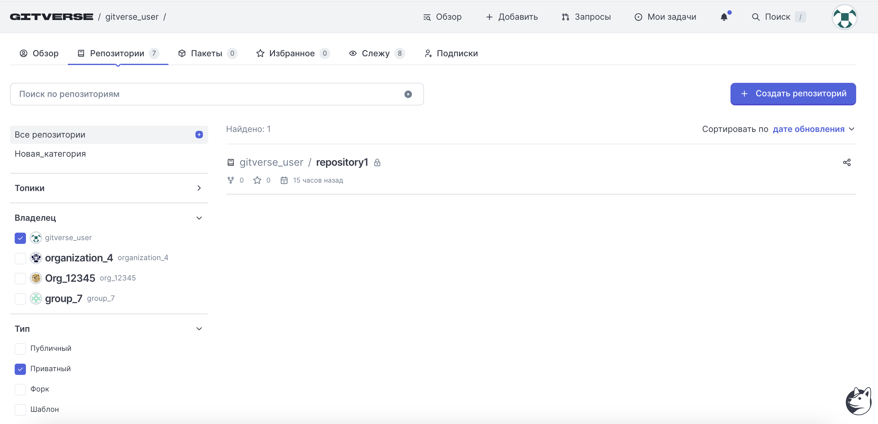Viewport: 878px width, 424px height.
Task: Open the Подписки tab
Action: 451,53
